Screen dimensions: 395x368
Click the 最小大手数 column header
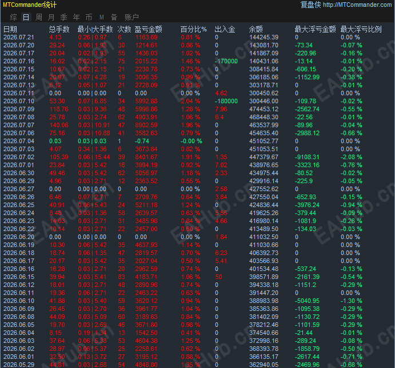(95, 30)
